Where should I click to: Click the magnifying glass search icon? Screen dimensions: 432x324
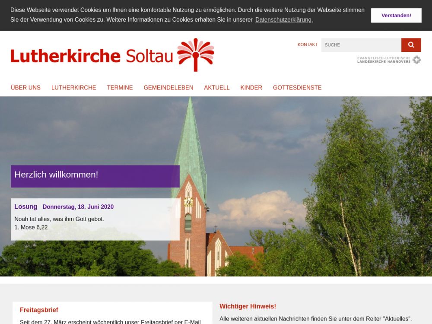(x=411, y=45)
